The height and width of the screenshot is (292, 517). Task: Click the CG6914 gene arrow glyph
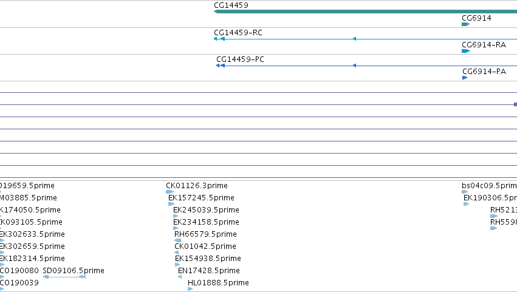coord(465,24)
